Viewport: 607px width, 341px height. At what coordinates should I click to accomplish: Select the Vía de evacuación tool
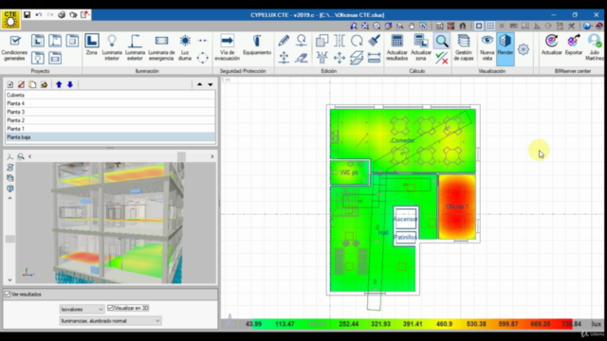[x=228, y=47]
